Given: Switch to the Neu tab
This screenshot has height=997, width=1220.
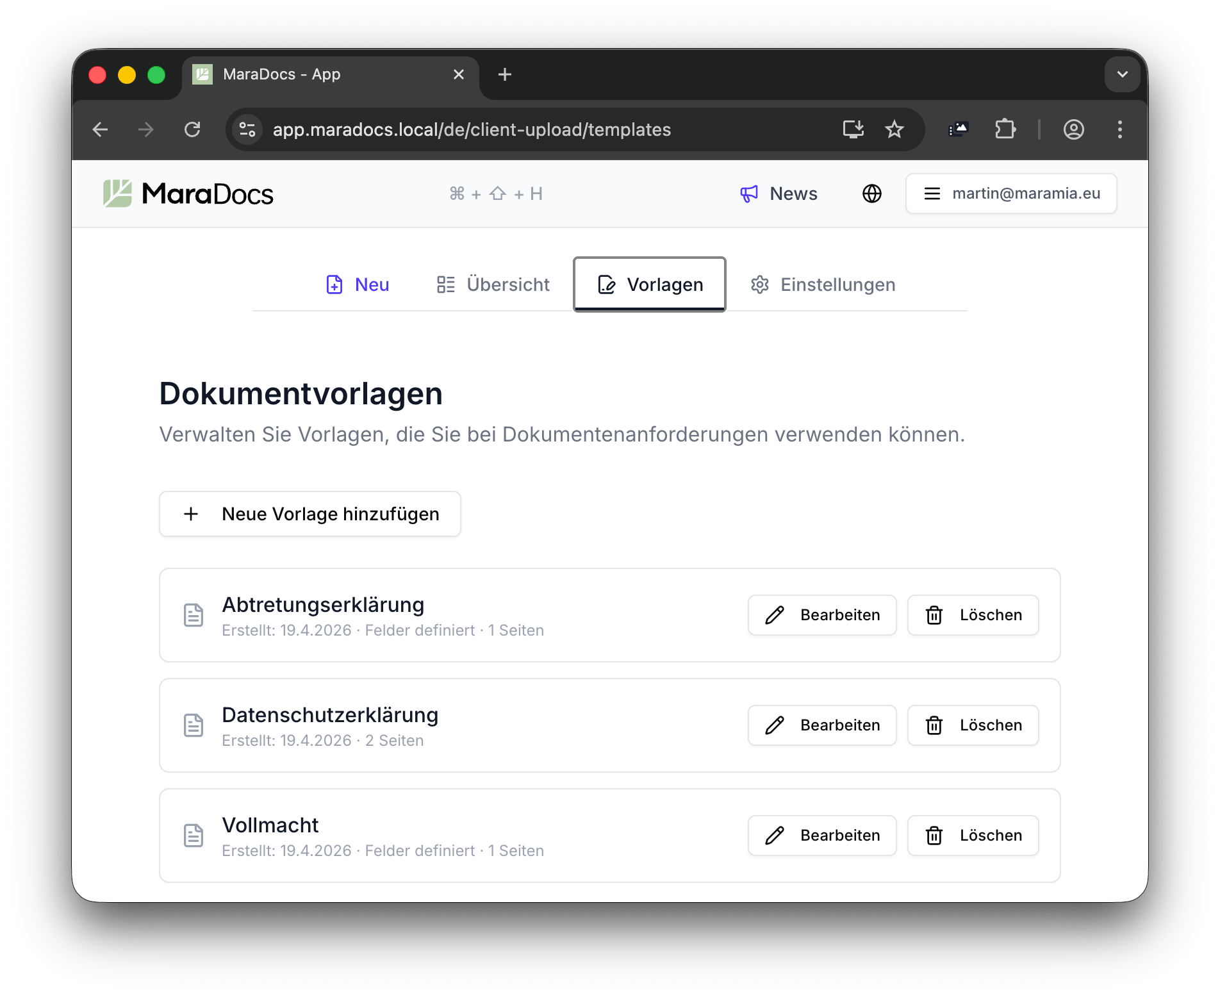Looking at the screenshot, I should click(x=357, y=284).
